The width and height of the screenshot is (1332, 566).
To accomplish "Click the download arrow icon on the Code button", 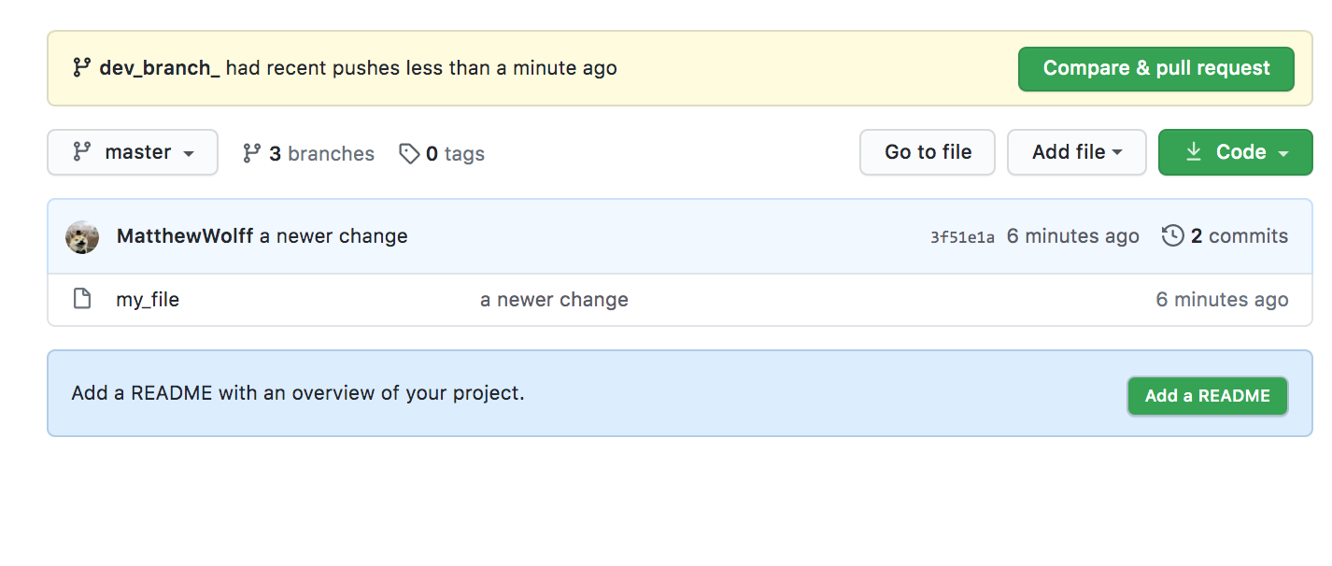I will point(1194,152).
